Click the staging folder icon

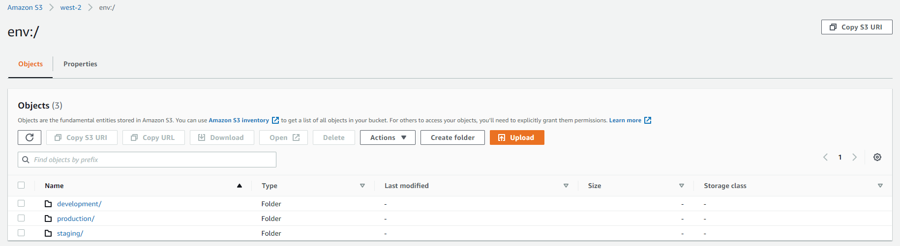(48, 233)
